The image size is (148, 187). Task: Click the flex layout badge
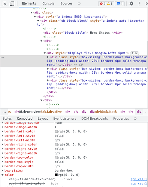point(135,53)
